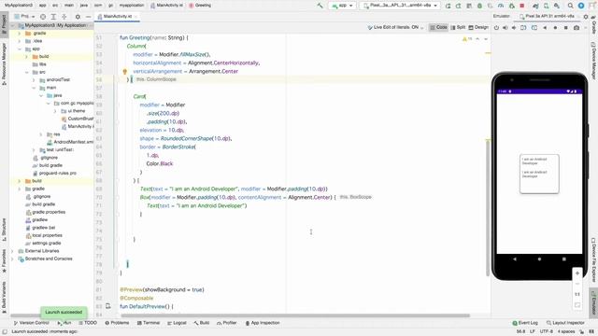Collapse the main source folder
The image size is (598, 336).
point(34,88)
